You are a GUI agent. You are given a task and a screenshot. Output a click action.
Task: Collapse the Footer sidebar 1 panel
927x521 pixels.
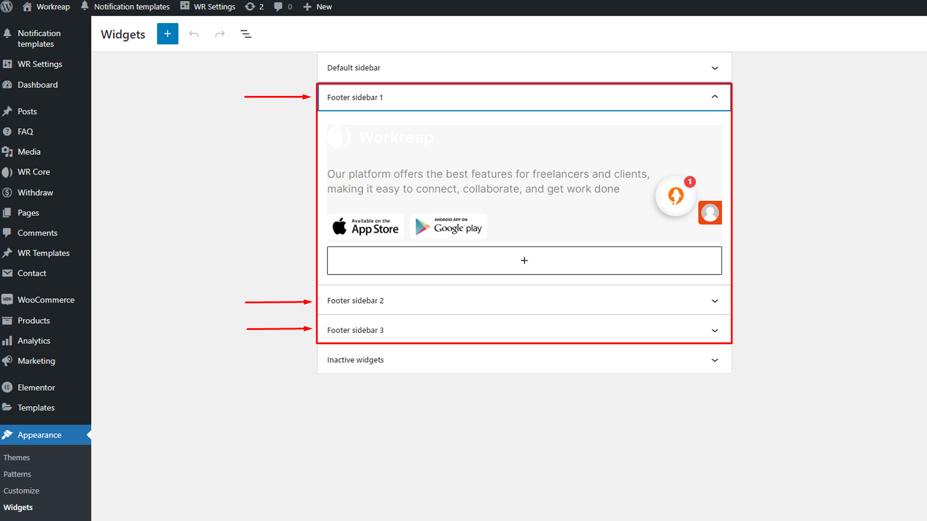click(x=715, y=97)
